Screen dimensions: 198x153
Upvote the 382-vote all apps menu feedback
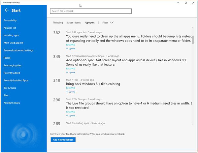[71, 48]
